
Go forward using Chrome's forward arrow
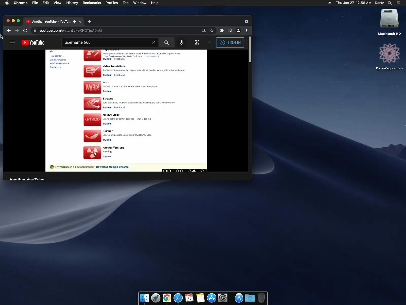point(17,30)
